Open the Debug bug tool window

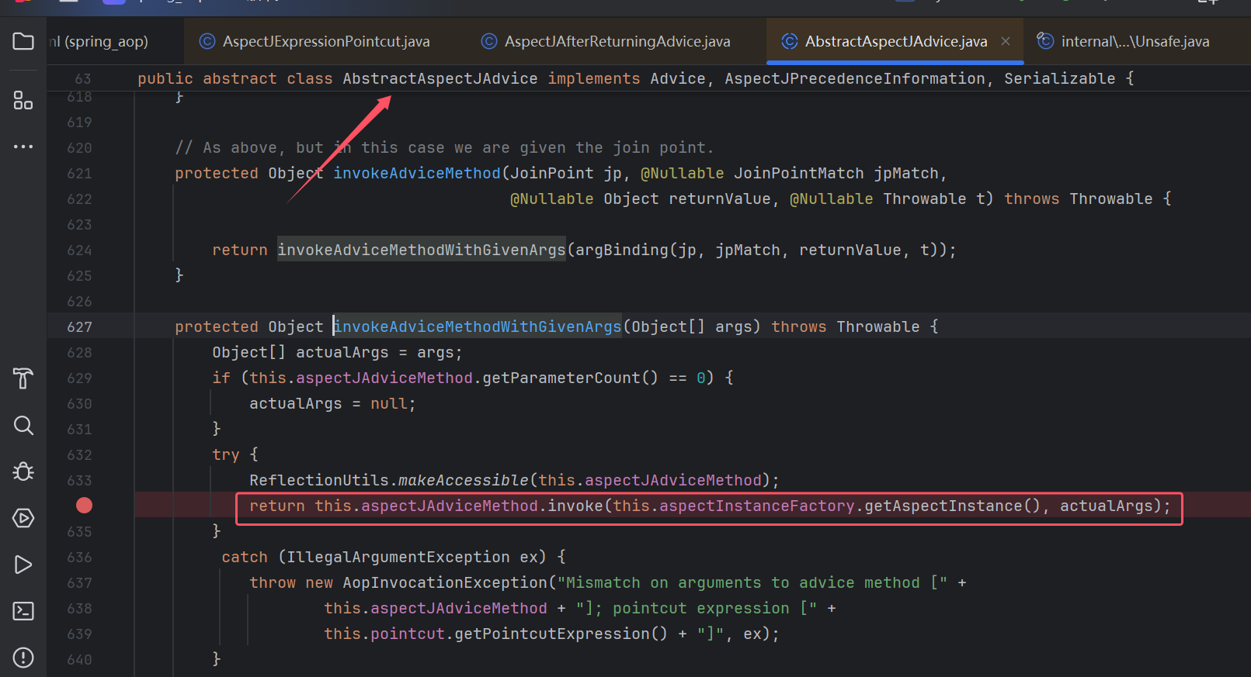point(23,471)
